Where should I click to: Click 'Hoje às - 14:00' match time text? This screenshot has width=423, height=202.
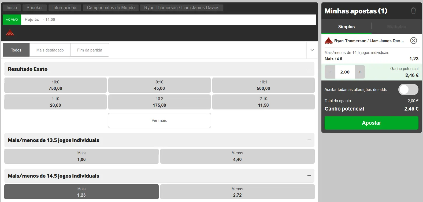(40, 20)
